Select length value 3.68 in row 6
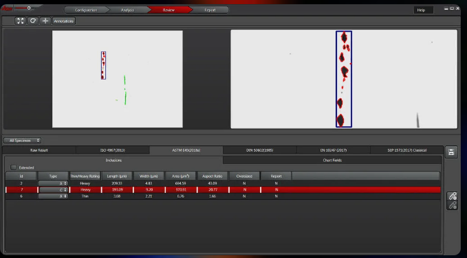The image size is (467, 258). coord(117,196)
